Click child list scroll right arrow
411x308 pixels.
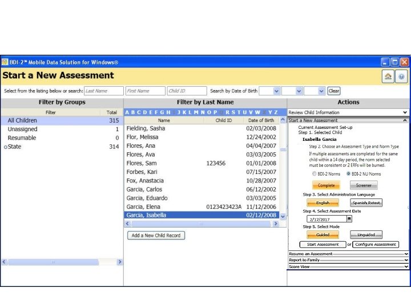click(x=276, y=224)
